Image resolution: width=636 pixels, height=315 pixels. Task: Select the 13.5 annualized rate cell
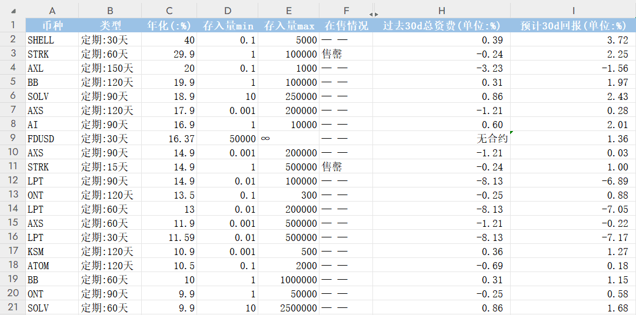point(169,195)
